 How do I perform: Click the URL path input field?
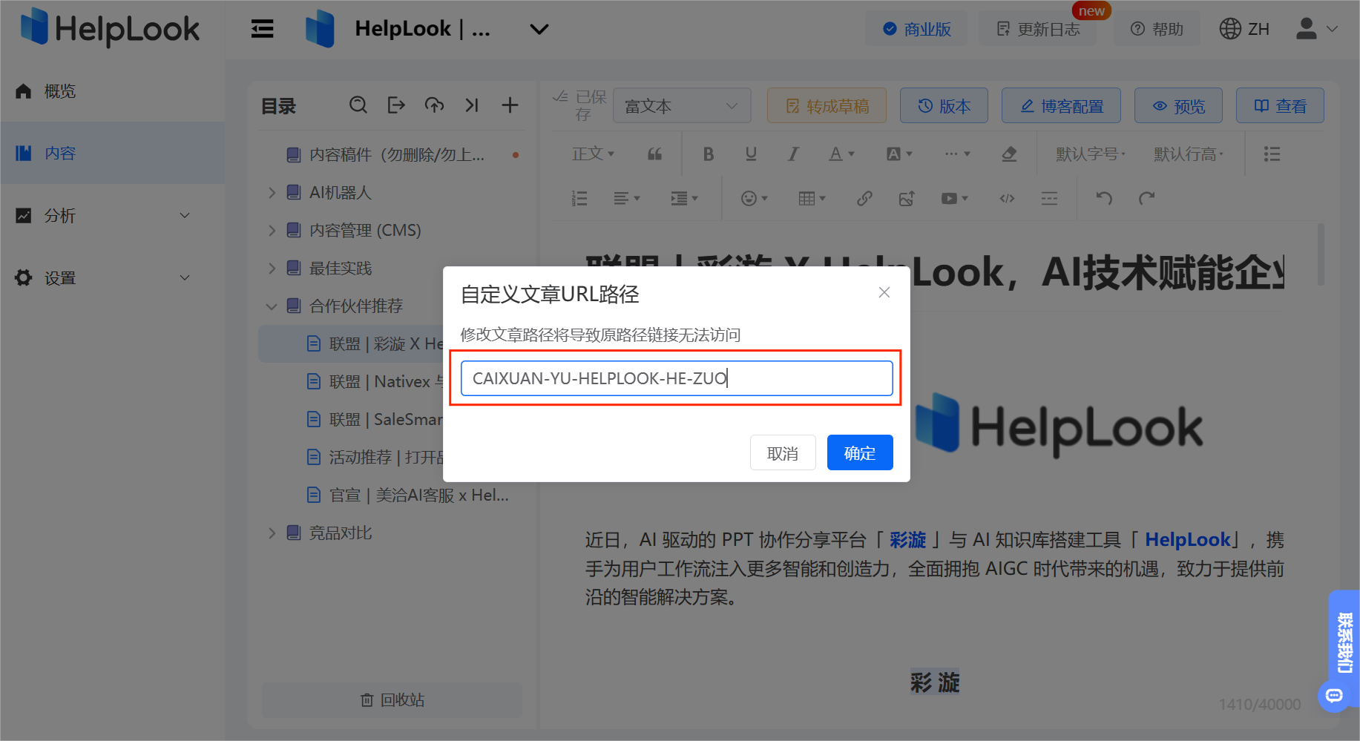[x=677, y=378]
